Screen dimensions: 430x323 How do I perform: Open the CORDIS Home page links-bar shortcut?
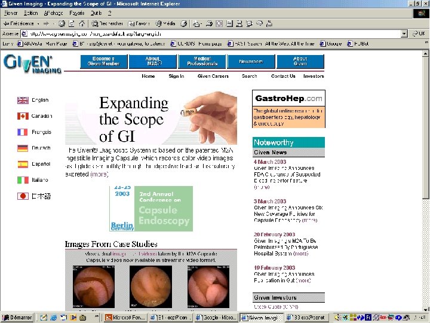196,44
